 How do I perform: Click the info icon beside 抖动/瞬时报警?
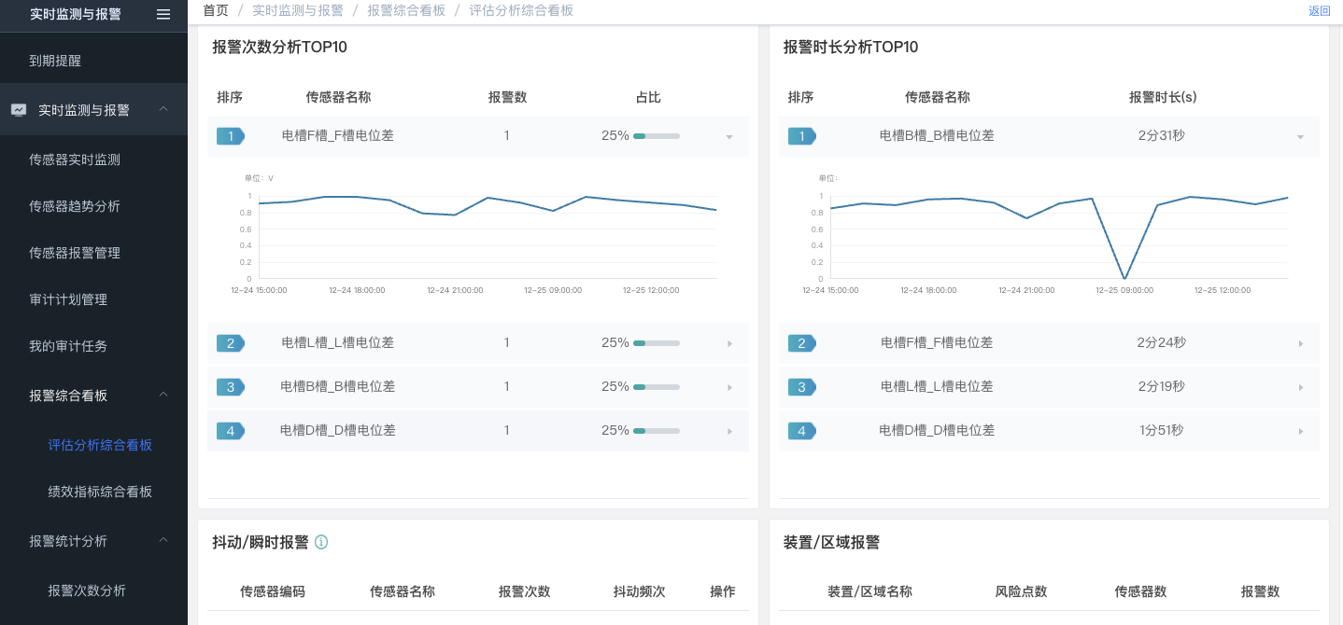pos(321,542)
